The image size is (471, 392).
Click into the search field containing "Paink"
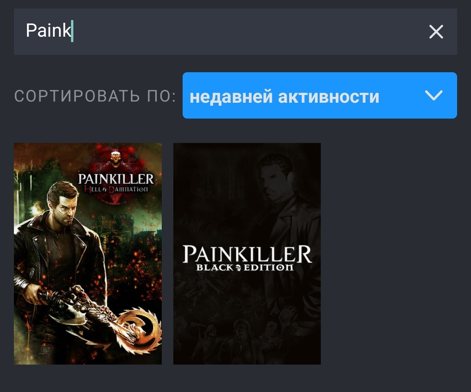[235, 32]
